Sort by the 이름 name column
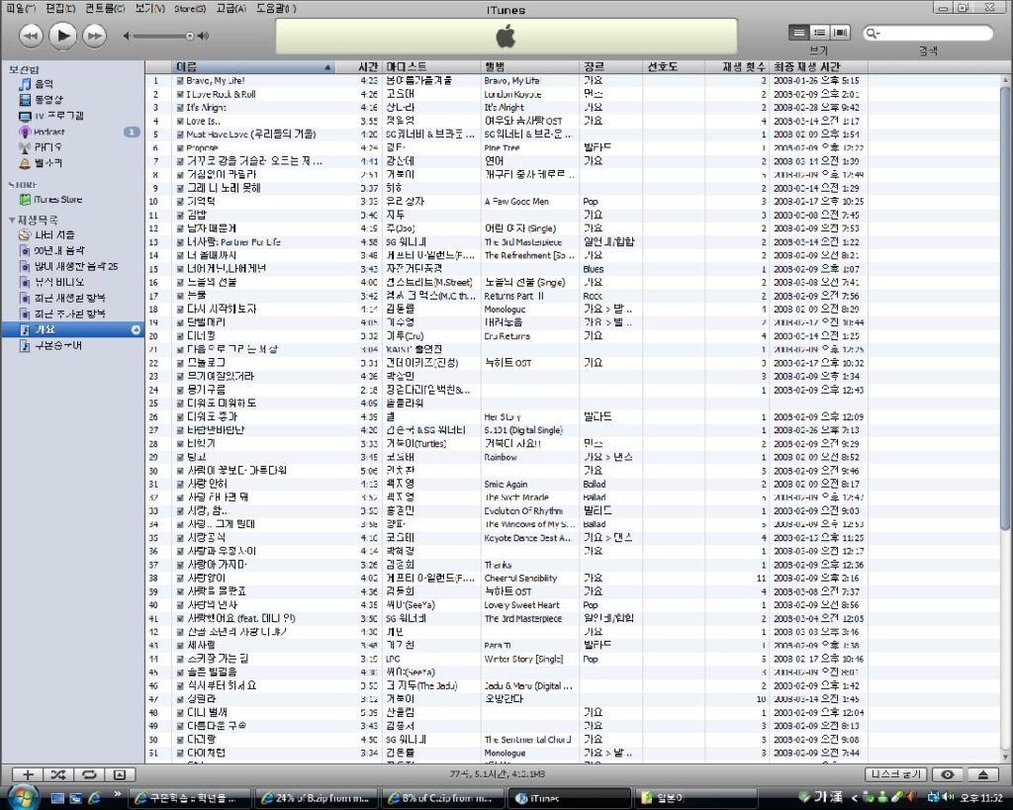The image size is (1013, 810). point(253,66)
